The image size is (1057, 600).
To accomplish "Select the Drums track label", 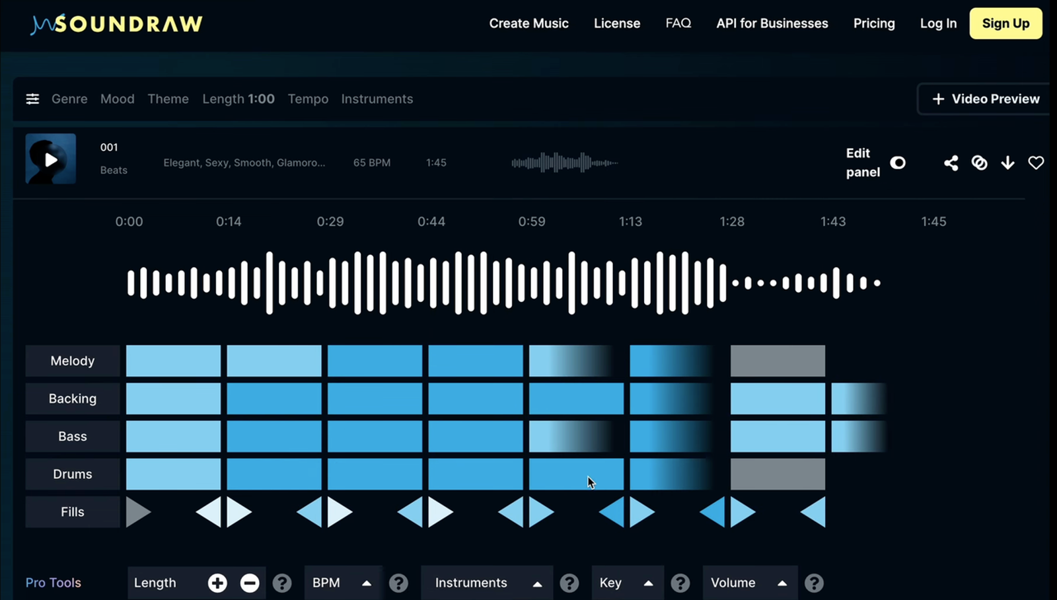I will [73, 474].
